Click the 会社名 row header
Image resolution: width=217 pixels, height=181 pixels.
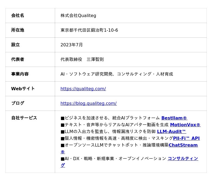coord(18,15)
